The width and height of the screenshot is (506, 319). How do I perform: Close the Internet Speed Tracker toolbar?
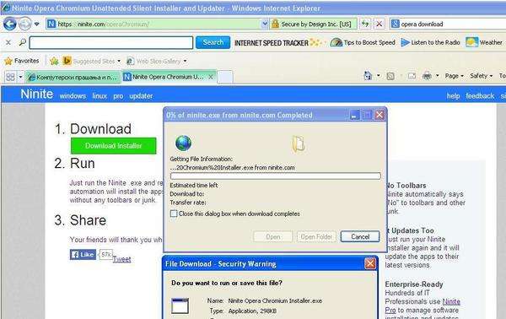(x=8, y=42)
